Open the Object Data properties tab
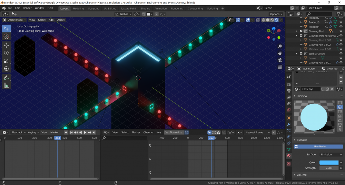This screenshot has height=185, width=345. point(289,149)
